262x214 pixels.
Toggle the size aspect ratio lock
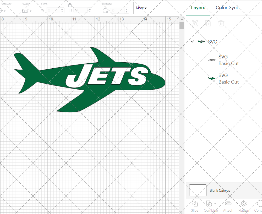(x=70, y=5)
